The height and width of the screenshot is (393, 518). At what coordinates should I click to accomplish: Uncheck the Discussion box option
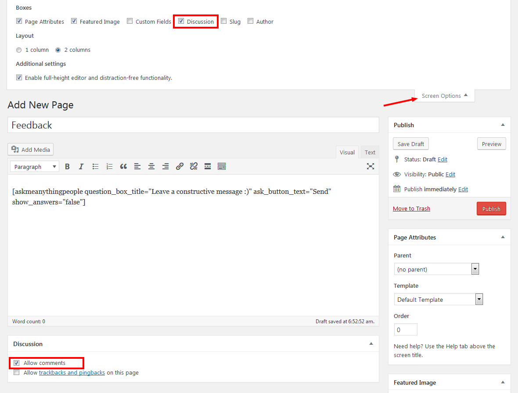click(x=181, y=21)
